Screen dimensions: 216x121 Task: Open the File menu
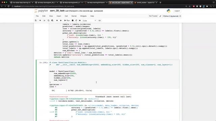click(x=37, y=16)
